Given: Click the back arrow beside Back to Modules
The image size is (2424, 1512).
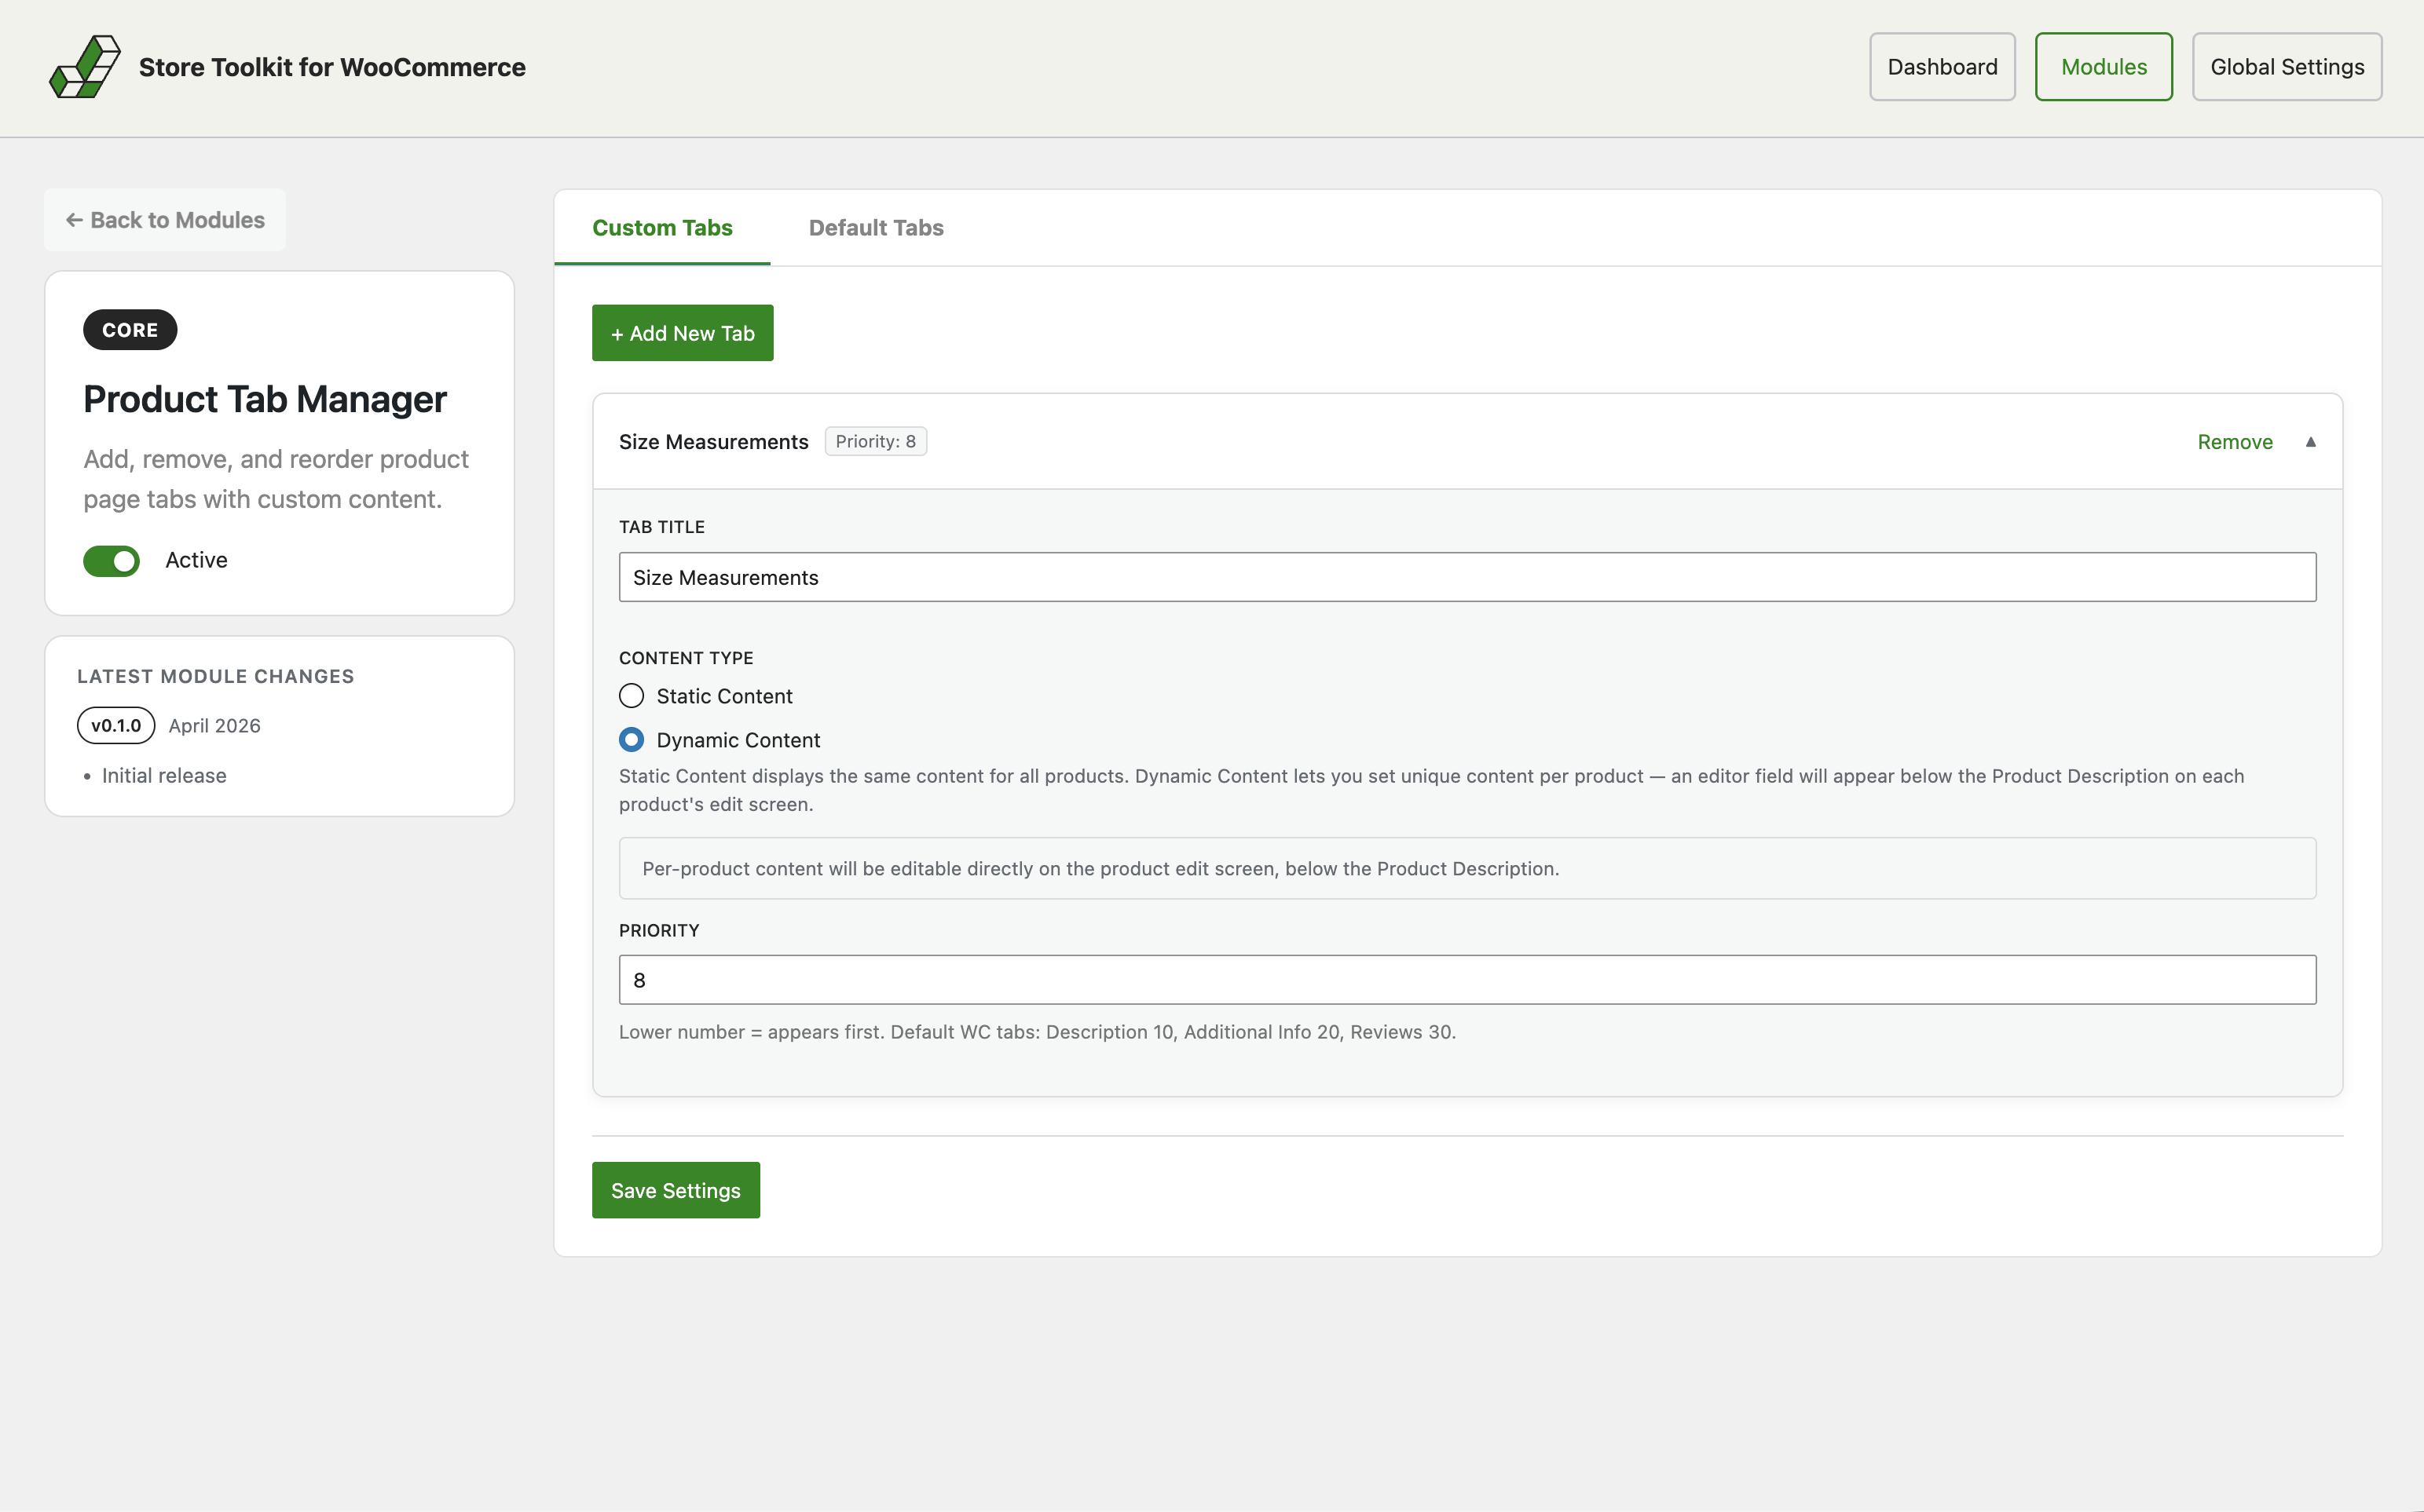Looking at the screenshot, I should (75, 219).
